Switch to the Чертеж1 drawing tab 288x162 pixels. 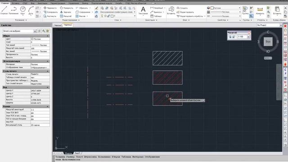[x=58, y=25]
